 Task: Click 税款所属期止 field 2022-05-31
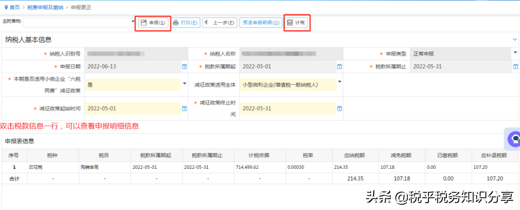461,67
